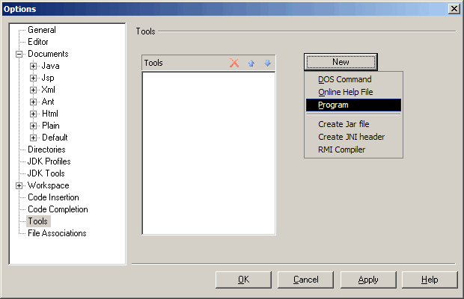Select Default under Documents
464x299 pixels.
pos(55,138)
